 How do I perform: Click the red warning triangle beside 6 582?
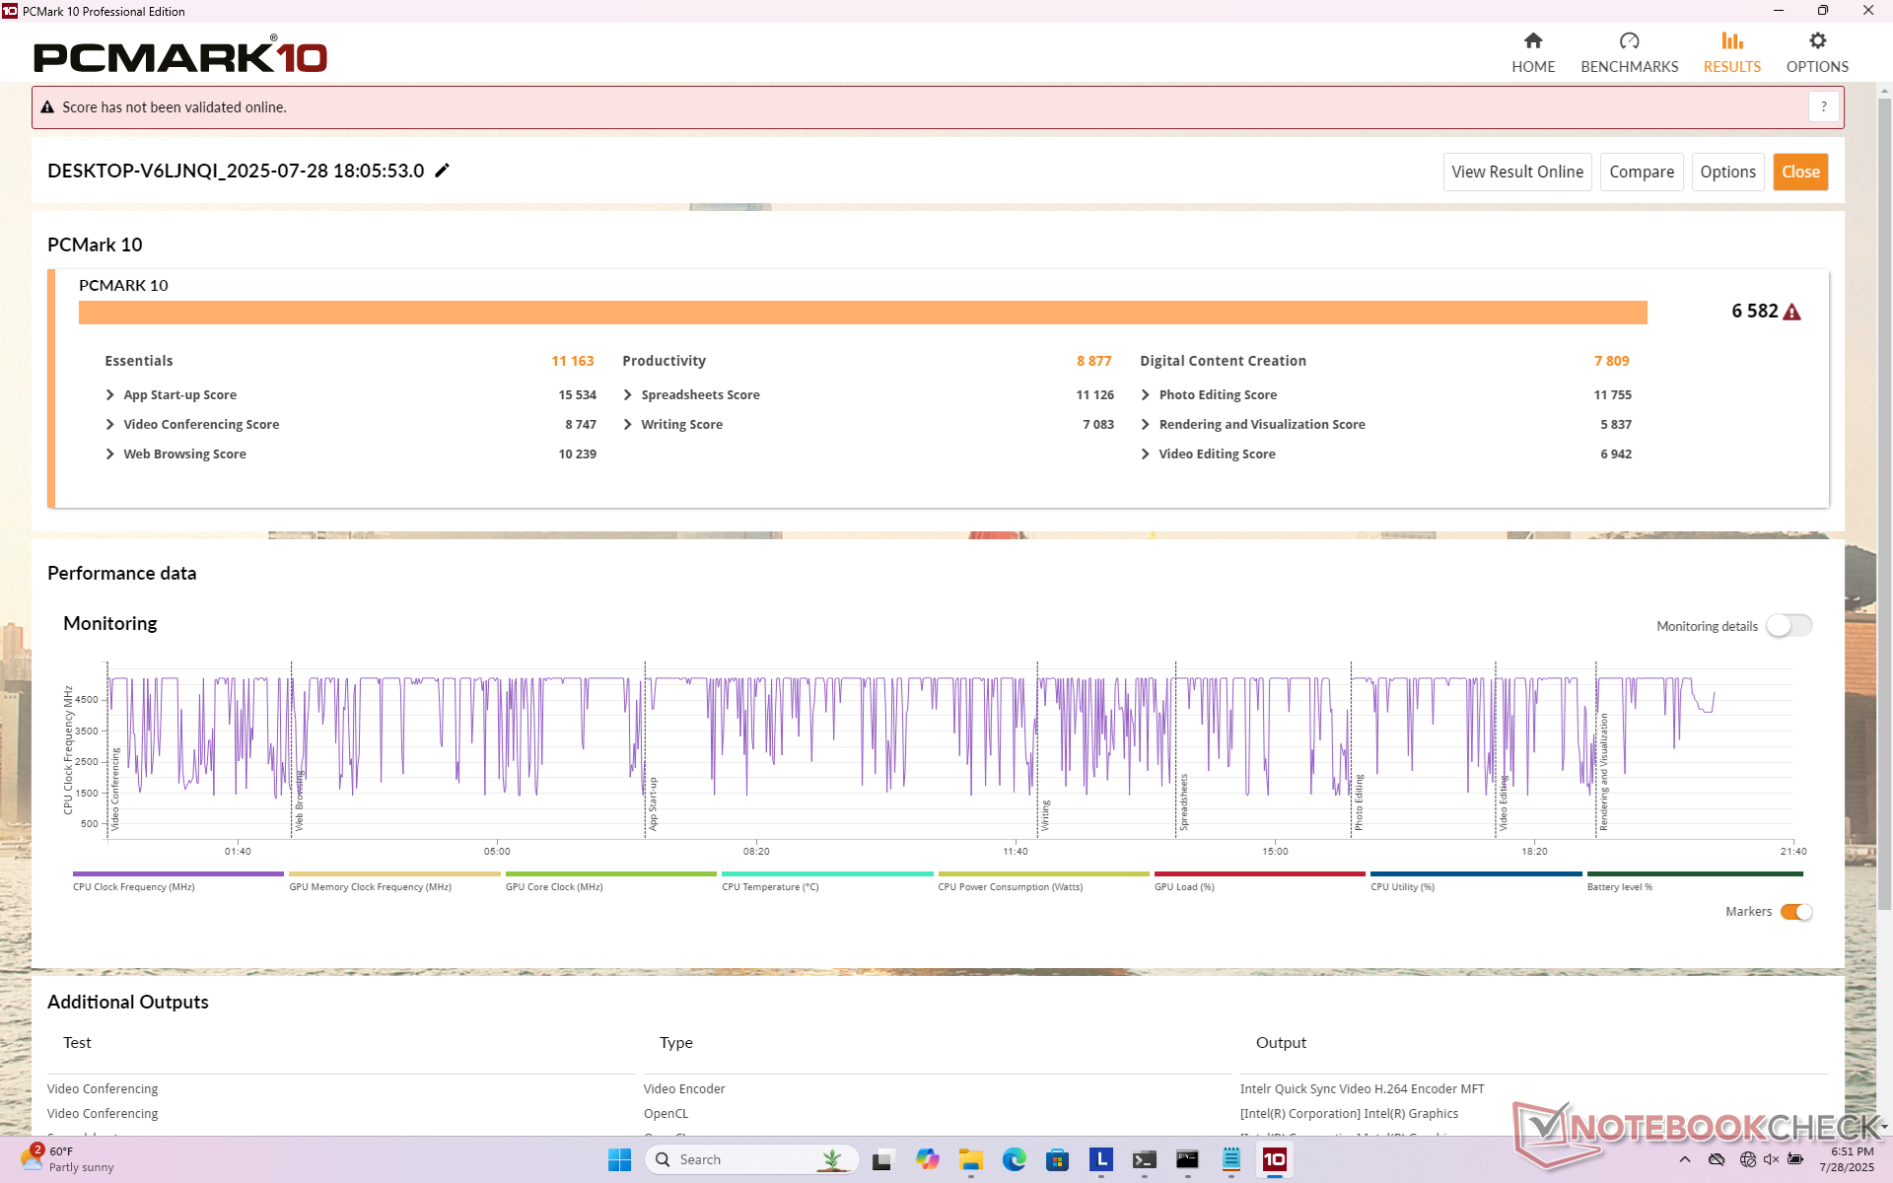pyautogui.click(x=1792, y=313)
